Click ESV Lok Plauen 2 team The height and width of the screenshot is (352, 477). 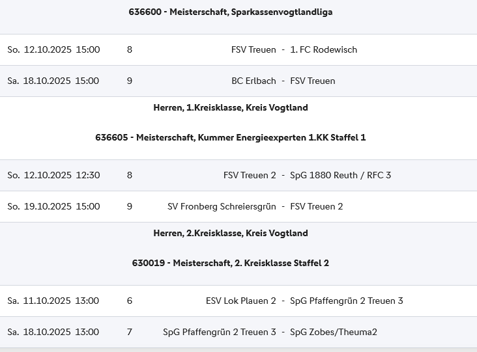(240, 301)
